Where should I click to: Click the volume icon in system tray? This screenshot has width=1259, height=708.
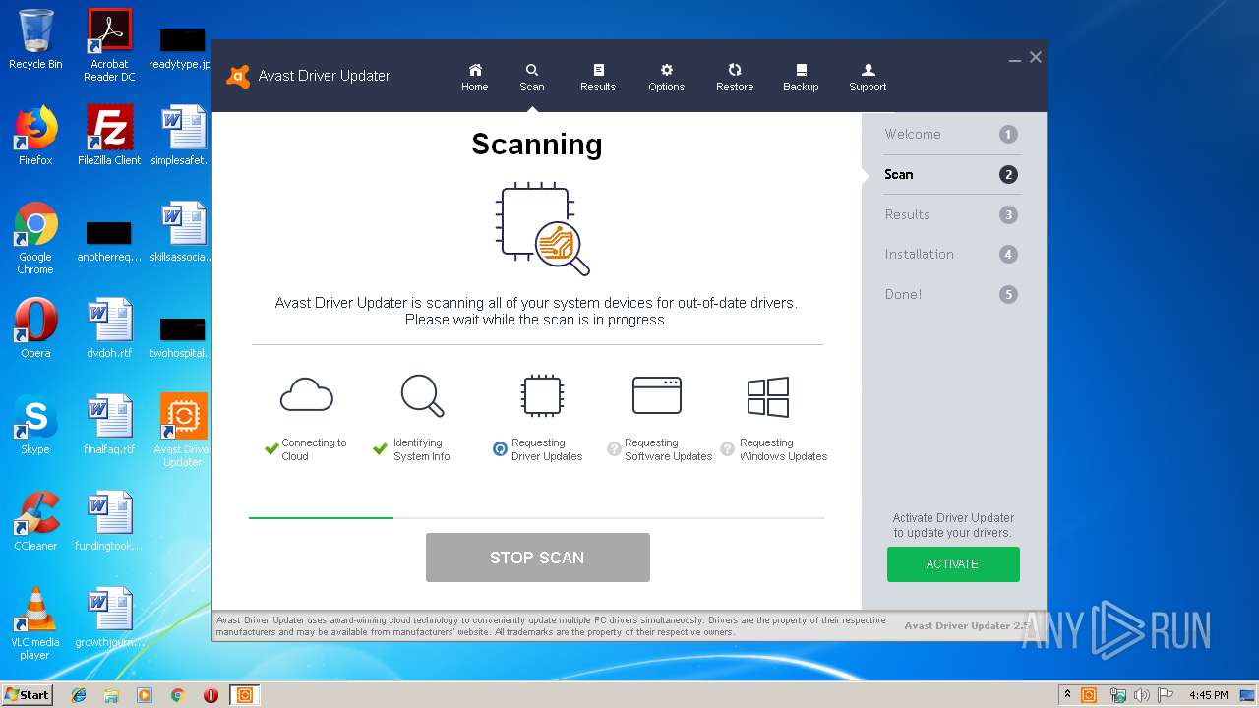pyautogui.click(x=1142, y=695)
